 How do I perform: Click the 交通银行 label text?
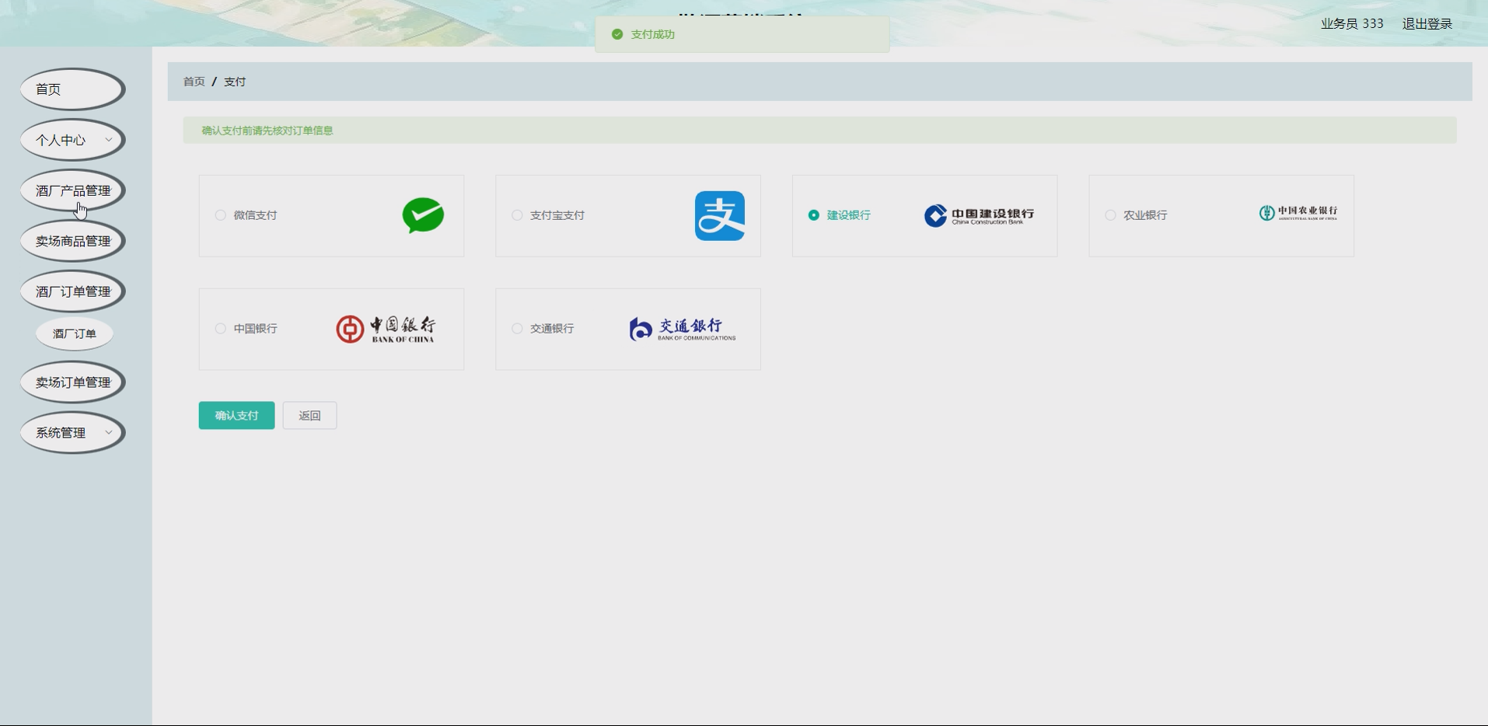552,329
